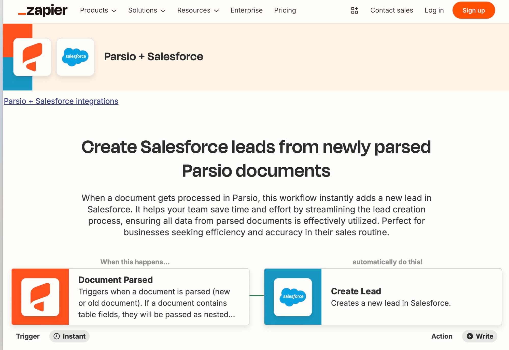The height and width of the screenshot is (350, 509).
Task: Click the Parsio icon in trigger card
Action: tap(40, 297)
